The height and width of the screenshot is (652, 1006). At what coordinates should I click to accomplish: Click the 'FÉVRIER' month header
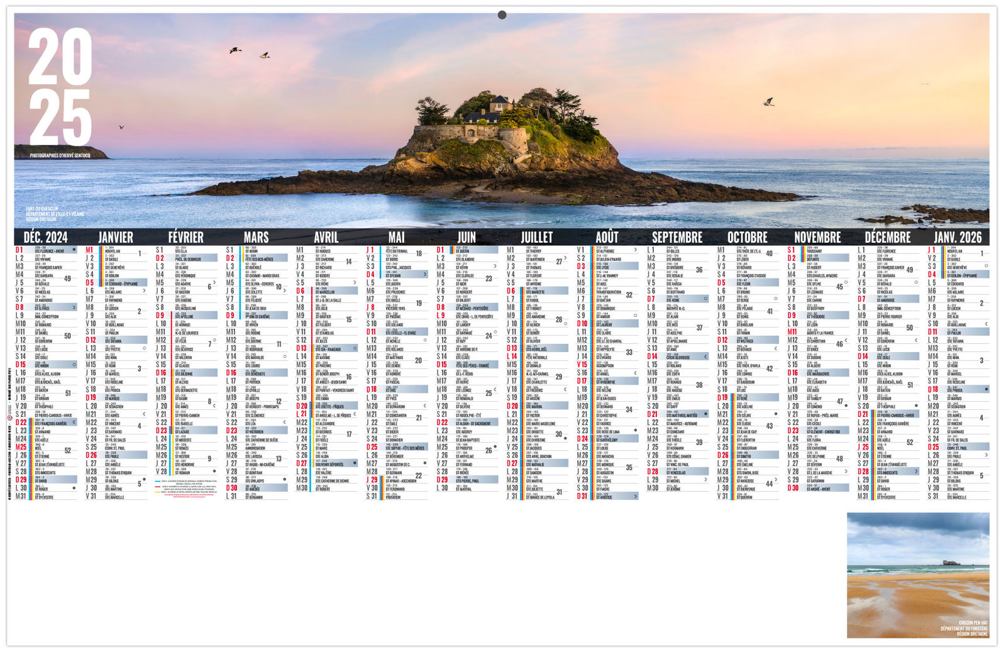coord(186,237)
